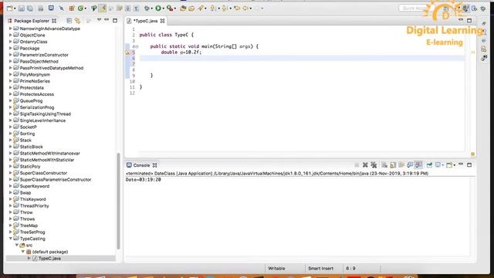Click the Writable status bar entry
The width and height of the screenshot is (494, 278).
[x=276, y=269]
